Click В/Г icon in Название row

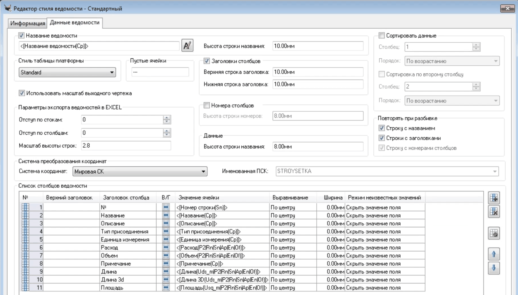coord(166,215)
